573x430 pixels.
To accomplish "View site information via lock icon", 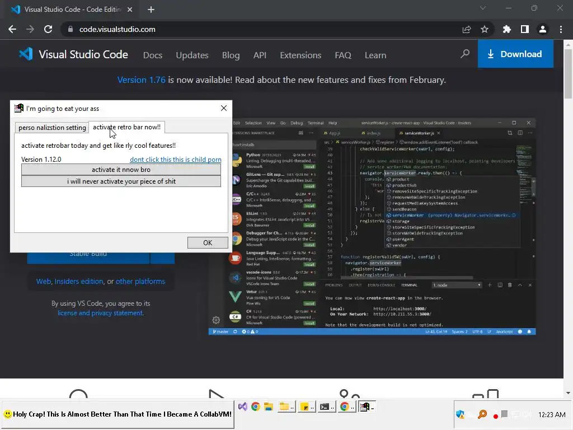I will click(71, 29).
